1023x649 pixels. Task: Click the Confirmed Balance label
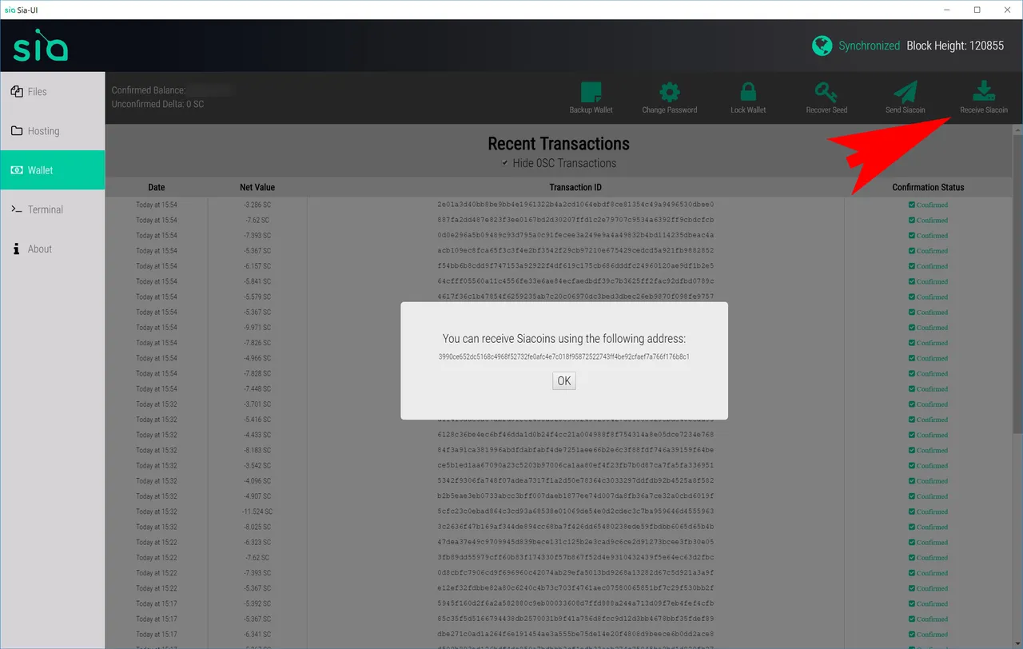149,90
